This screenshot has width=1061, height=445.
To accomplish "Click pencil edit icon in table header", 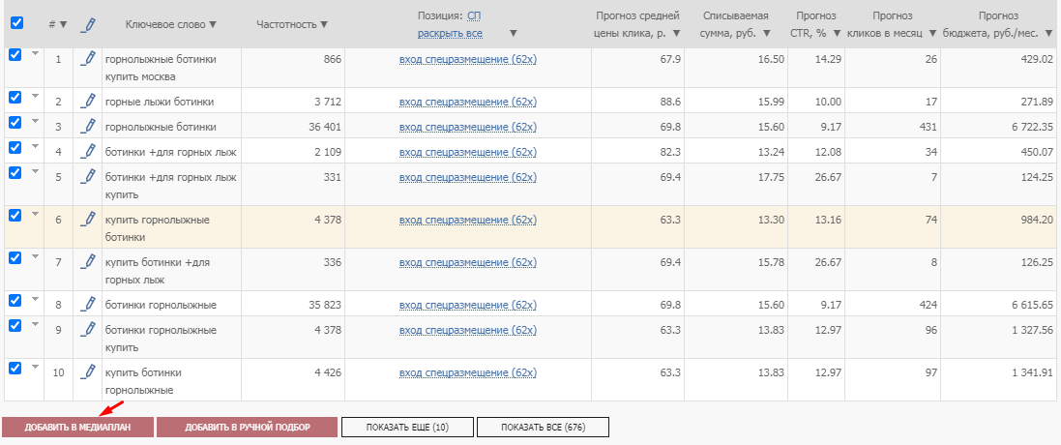I will (x=88, y=24).
